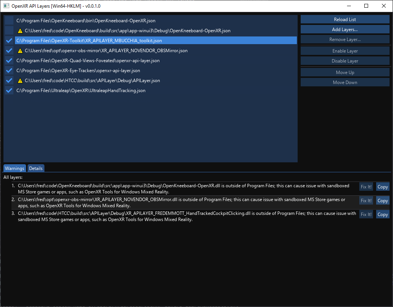Click the Remove Layer button
The height and width of the screenshot is (307, 393).
345,40
